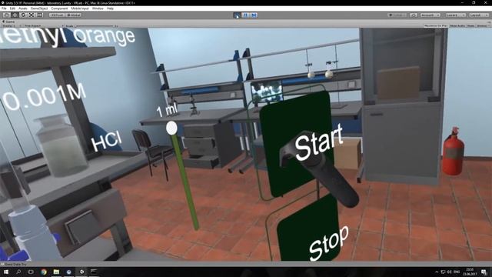Screen dimensions: 492x277
Task: Open the Layout dropdown
Action: click(478, 15)
